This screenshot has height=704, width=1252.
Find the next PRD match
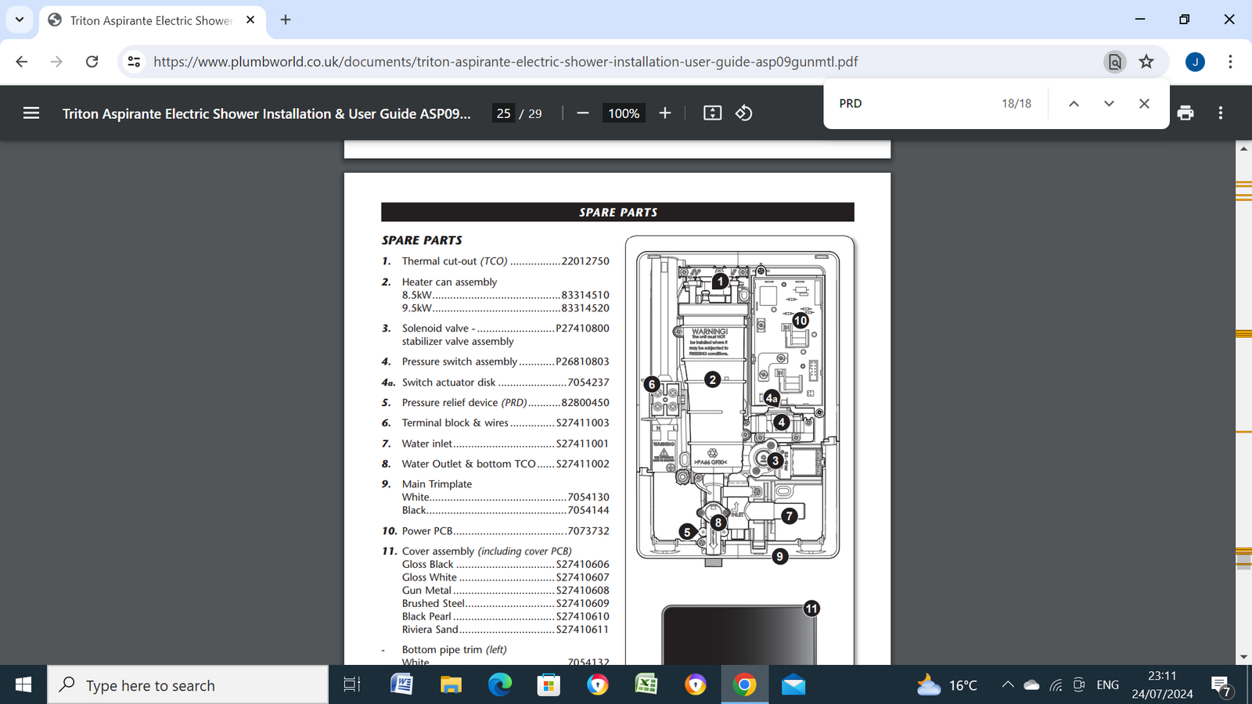[1109, 102]
